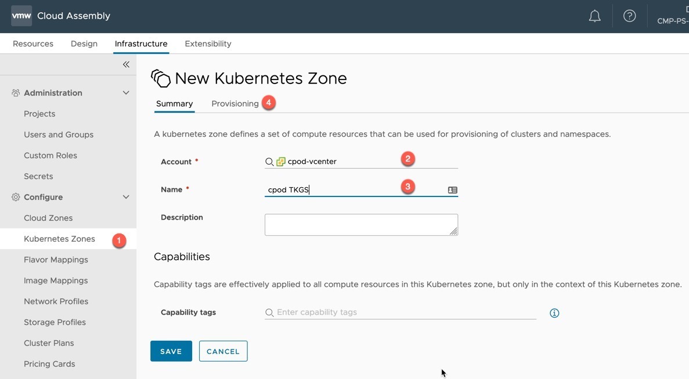Open Cluster Plans
This screenshot has height=379, width=689.
(49, 343)
